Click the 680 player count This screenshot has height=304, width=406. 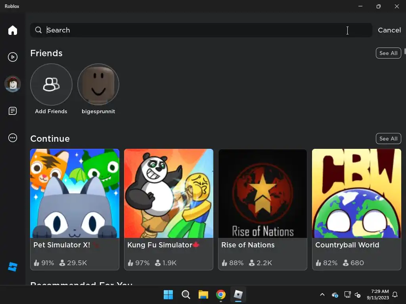353,263
